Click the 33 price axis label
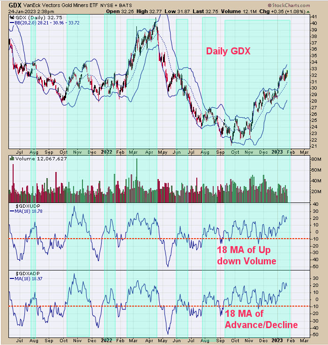This screenshot has height=345, width=328. (x=314, y=68)
